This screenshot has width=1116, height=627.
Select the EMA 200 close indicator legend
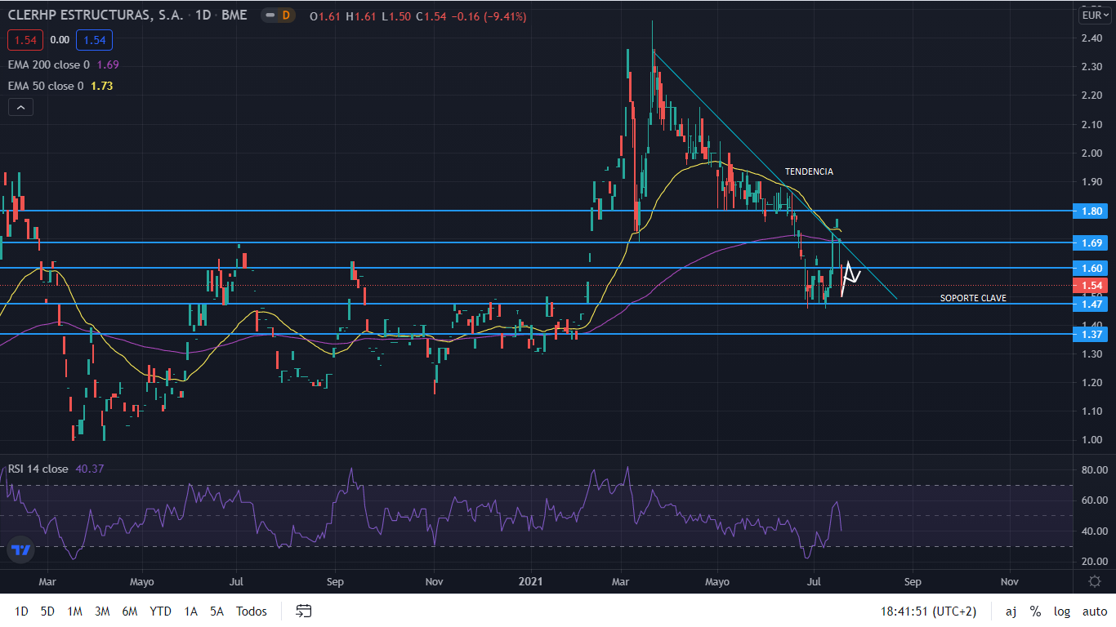click(51, 64)
